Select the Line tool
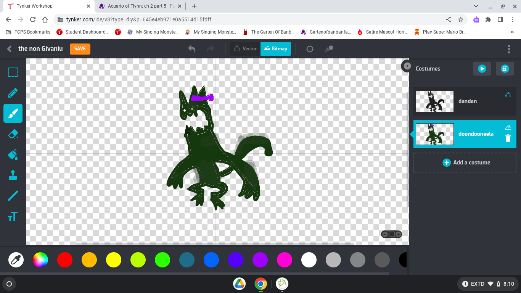Screen dimensions: 521x293 pyautogui.click(x=13, y=196)
